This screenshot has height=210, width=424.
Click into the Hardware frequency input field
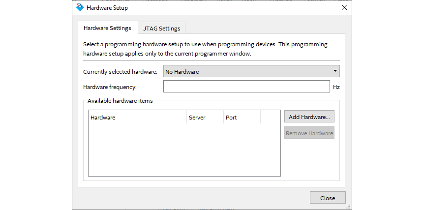coord(246,87)
